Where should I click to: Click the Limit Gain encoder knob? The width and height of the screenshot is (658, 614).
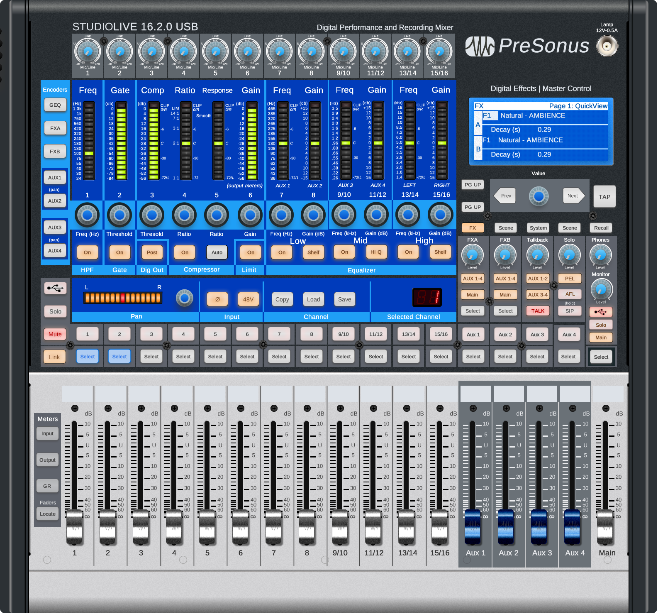coord(250,215)
